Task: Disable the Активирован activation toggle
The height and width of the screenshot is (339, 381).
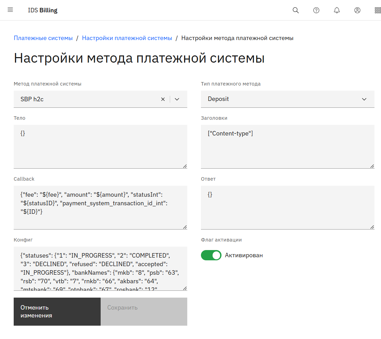Action: pos(211,255)
